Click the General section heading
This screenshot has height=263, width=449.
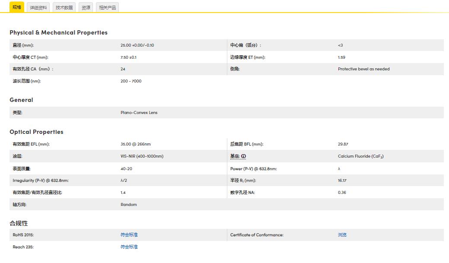point(21,100)
